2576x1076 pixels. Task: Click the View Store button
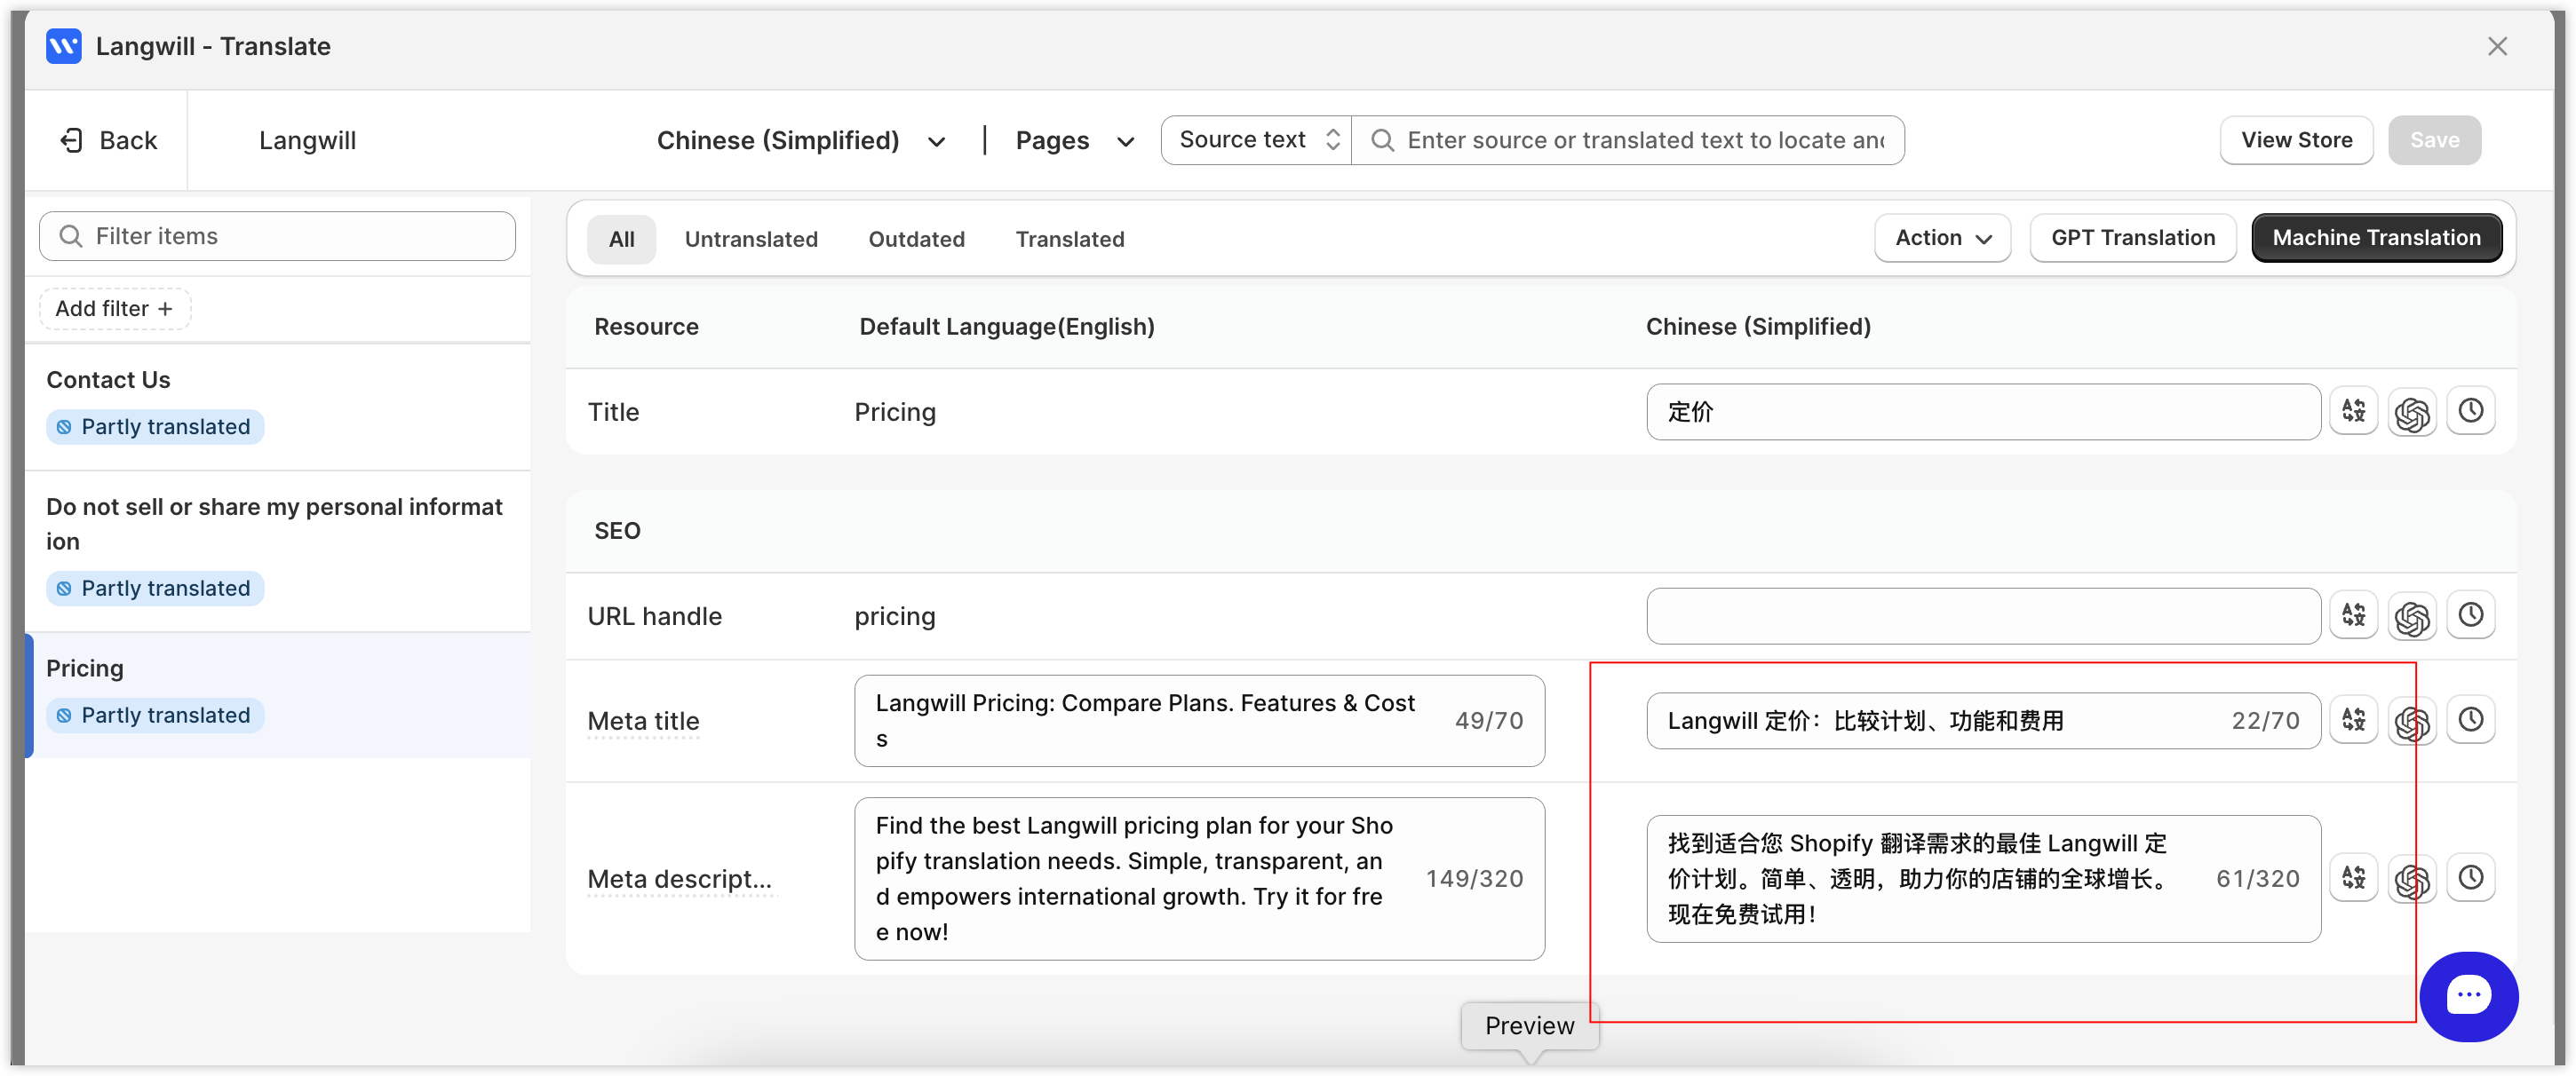[2296, 140]
